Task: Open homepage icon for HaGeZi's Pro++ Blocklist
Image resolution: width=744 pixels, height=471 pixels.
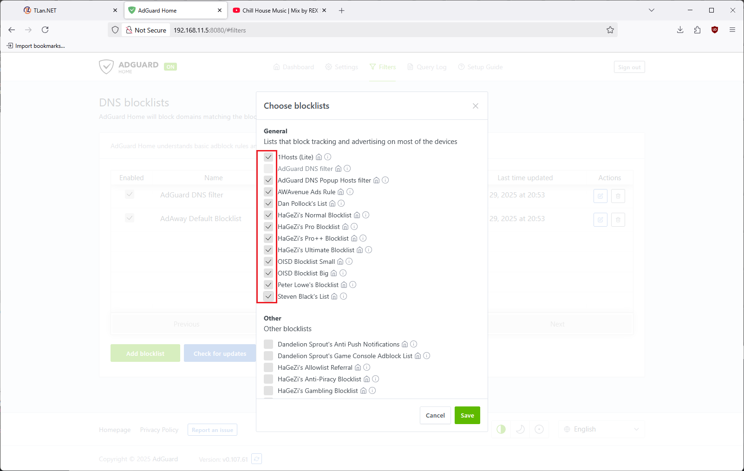Action: (x=354, y=238)
